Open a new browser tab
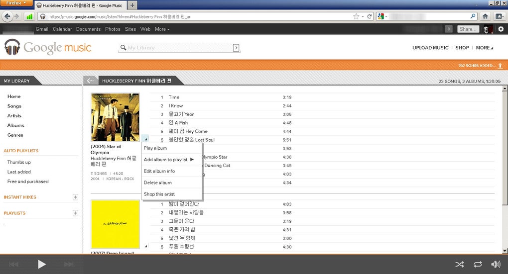The height and width of the screenshot is (274, 508). click(x=132, y=5)
